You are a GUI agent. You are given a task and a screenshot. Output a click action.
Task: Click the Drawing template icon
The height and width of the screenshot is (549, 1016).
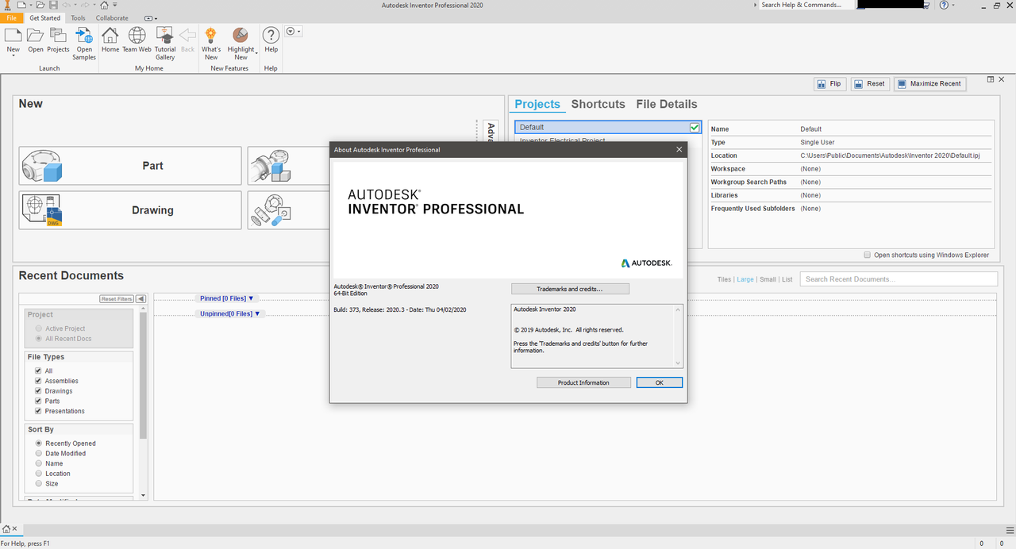(41, 210)
